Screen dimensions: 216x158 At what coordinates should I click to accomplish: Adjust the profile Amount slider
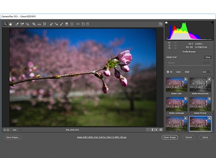[189, 65]
